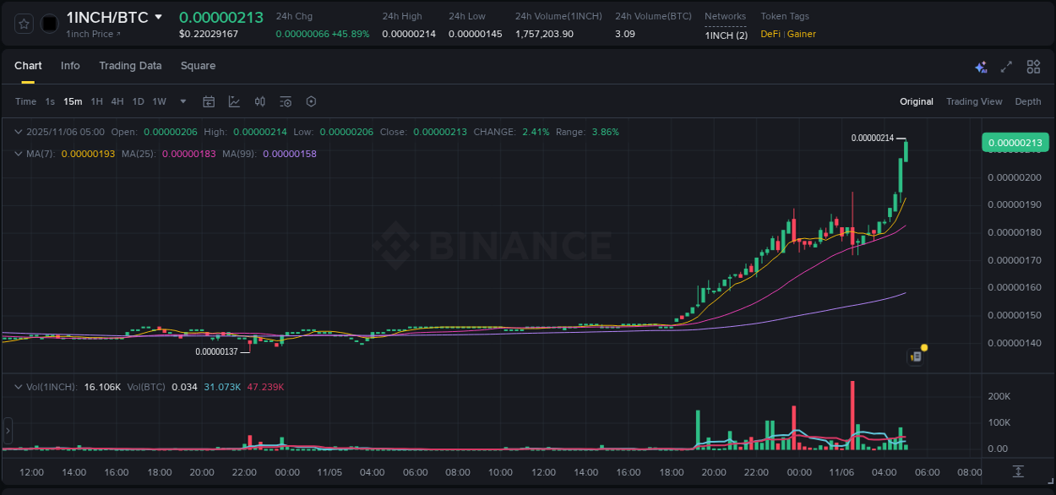Expand the chart to fullscreen
The image size is (1056, 495).
[x=1006, y=66]
